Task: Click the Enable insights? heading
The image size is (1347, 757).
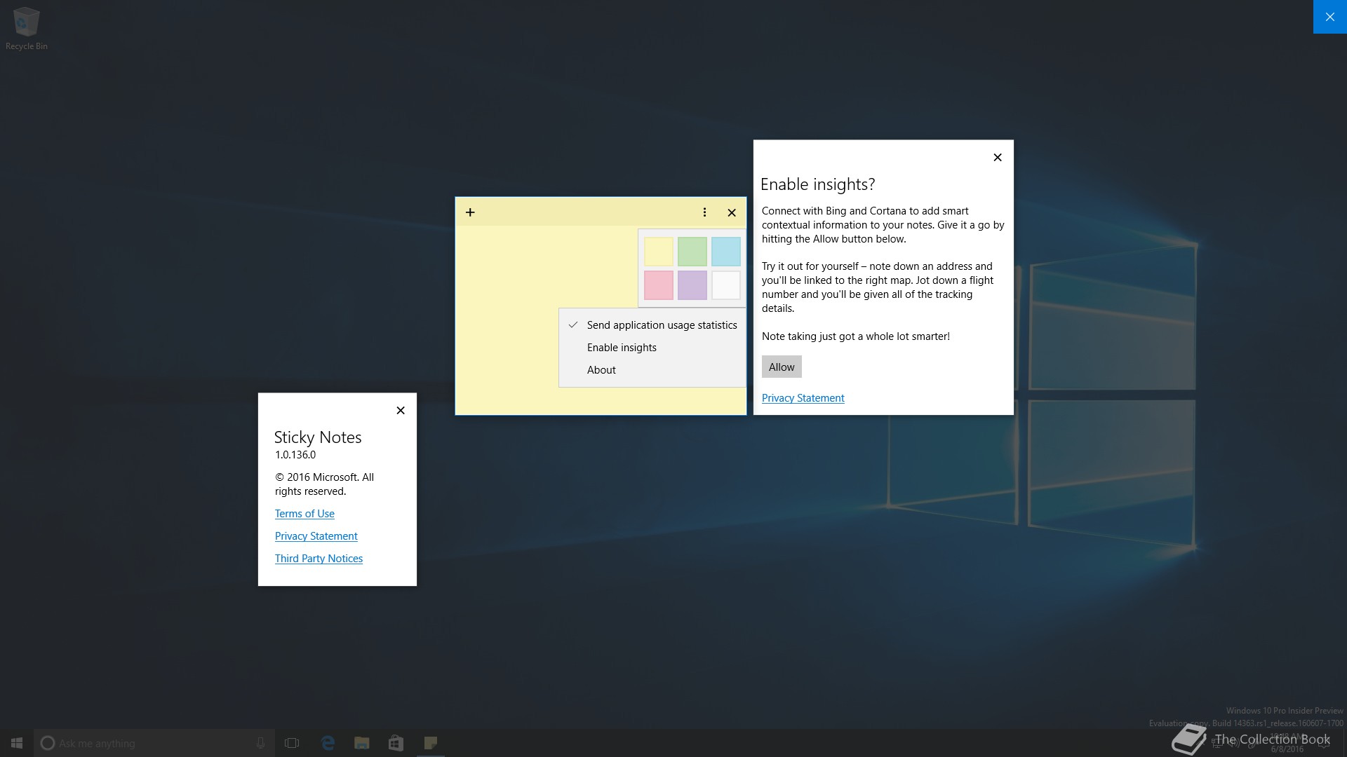Action: (818, 184)
